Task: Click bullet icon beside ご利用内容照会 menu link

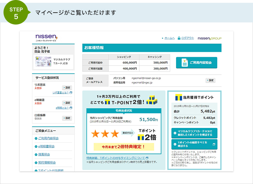Action: [36, 138]
